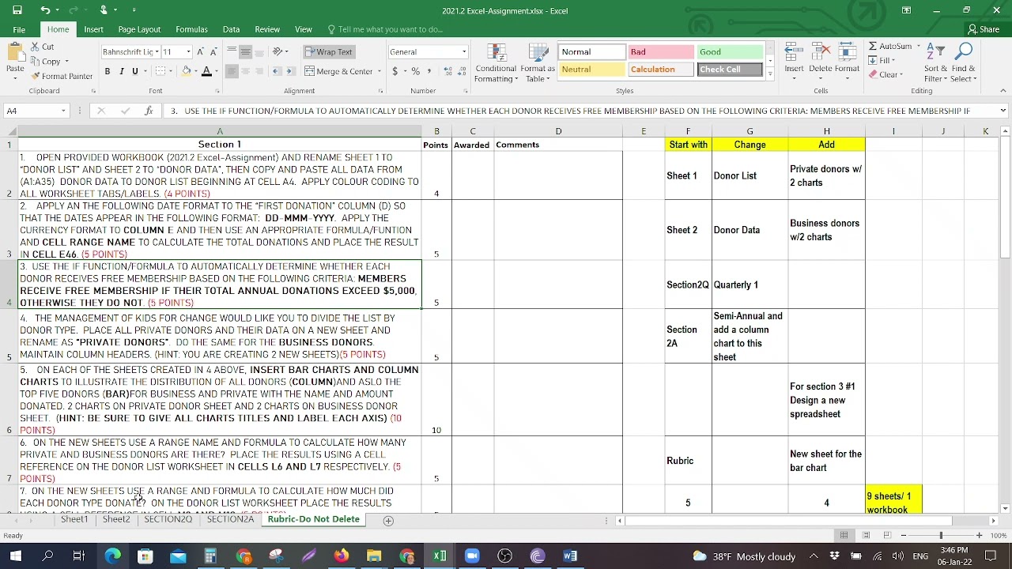
Task: Open Windows Start menu
Action: 15,556
